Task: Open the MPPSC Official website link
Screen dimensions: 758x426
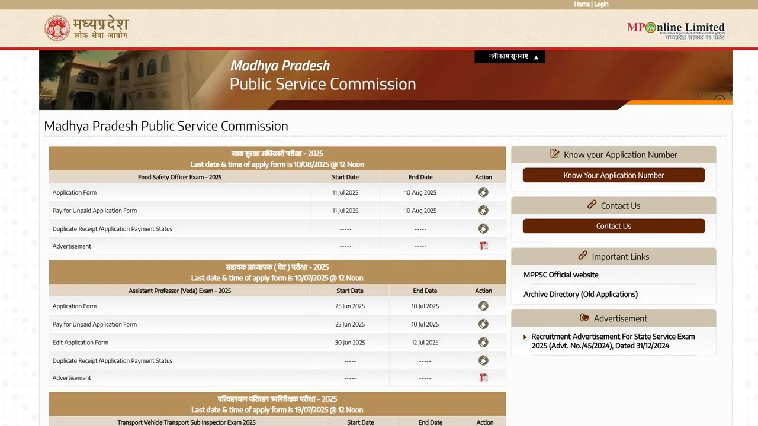Action: (561, 275)
